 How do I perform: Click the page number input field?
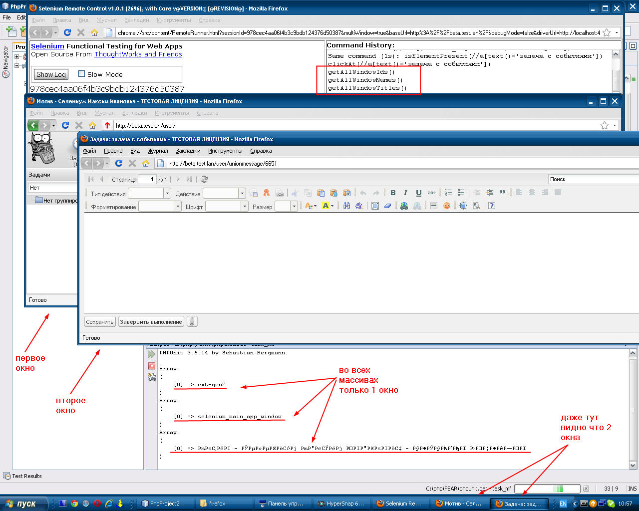pos(147,179)
